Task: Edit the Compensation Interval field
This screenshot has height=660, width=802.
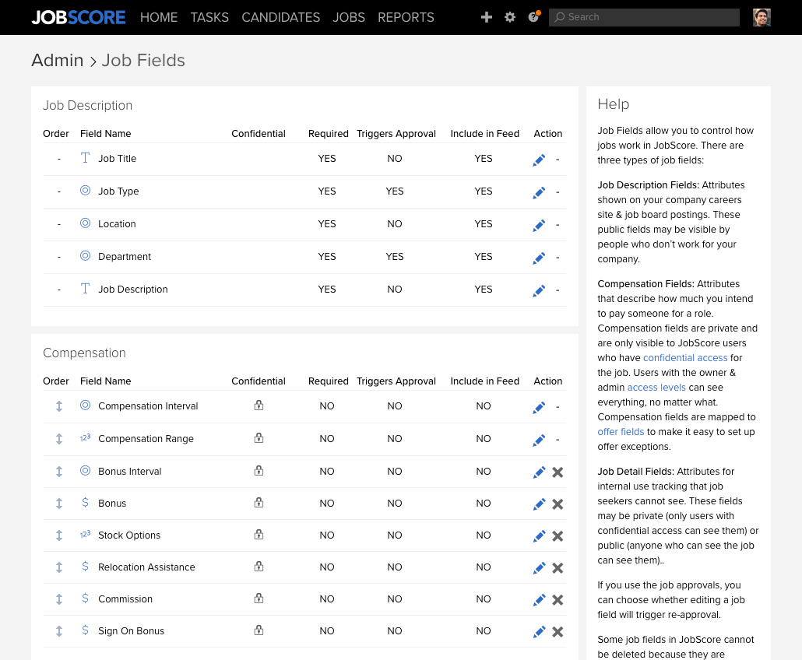Action: coord(539,408)
